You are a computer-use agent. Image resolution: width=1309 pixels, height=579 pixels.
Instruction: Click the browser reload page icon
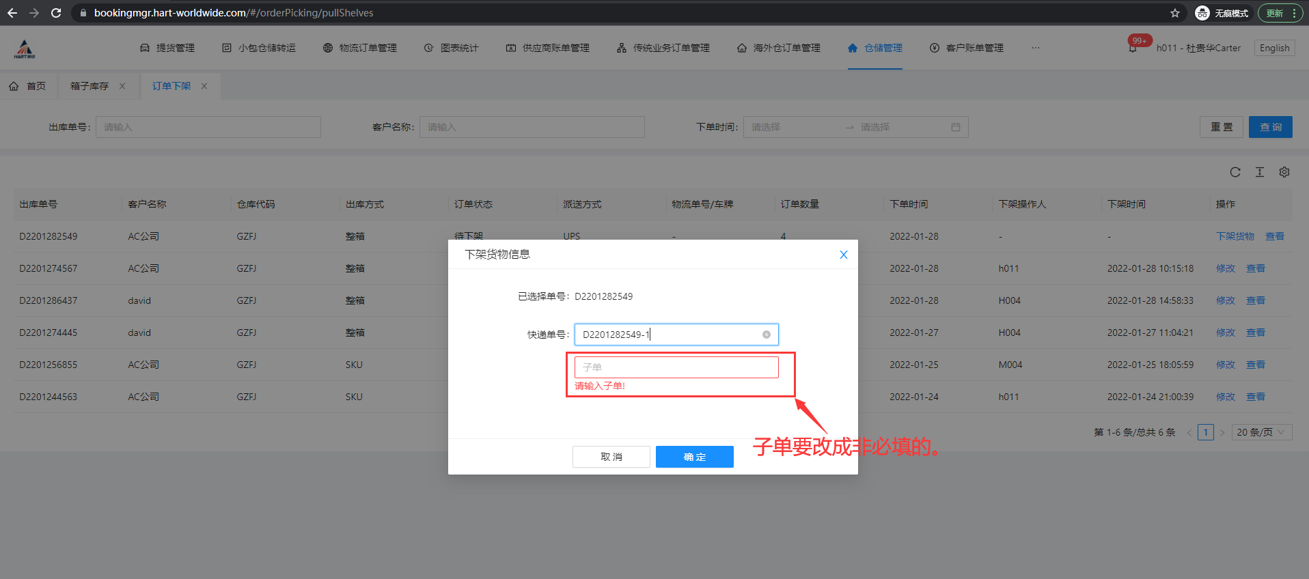tap(56, 13)
